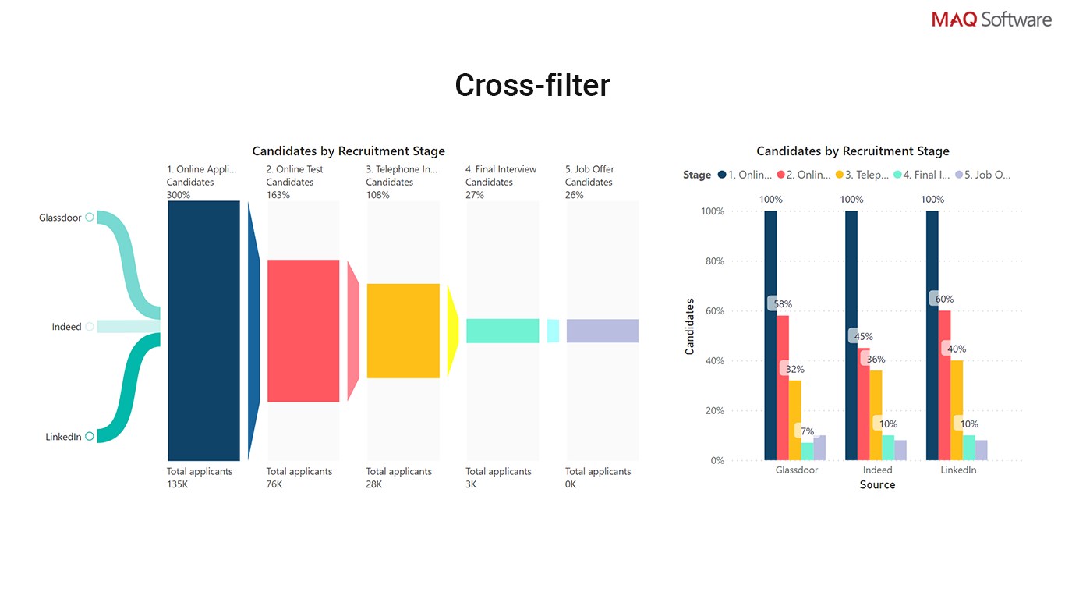Click the dark blue Online Application funnel bar
Screen dimensions: 1065x599
(203, 331)
